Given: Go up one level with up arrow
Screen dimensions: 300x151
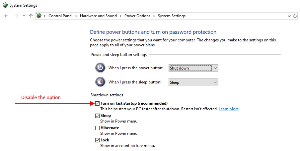Looking at the screenshot, I should click(x=31, y=16).
